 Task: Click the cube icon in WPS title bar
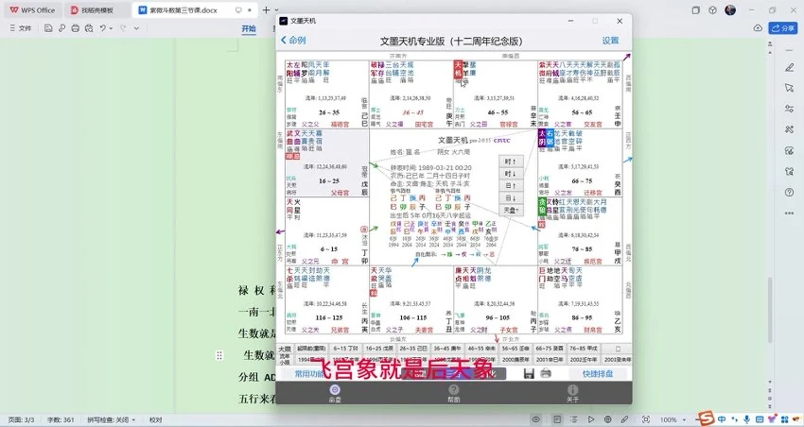point(713,9)
